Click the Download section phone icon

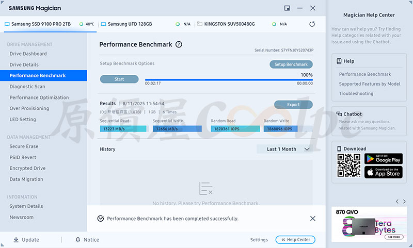[339, 148]
